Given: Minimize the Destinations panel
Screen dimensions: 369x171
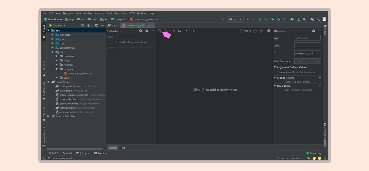Looking at the screenshot, I should (x=153, y=31).
